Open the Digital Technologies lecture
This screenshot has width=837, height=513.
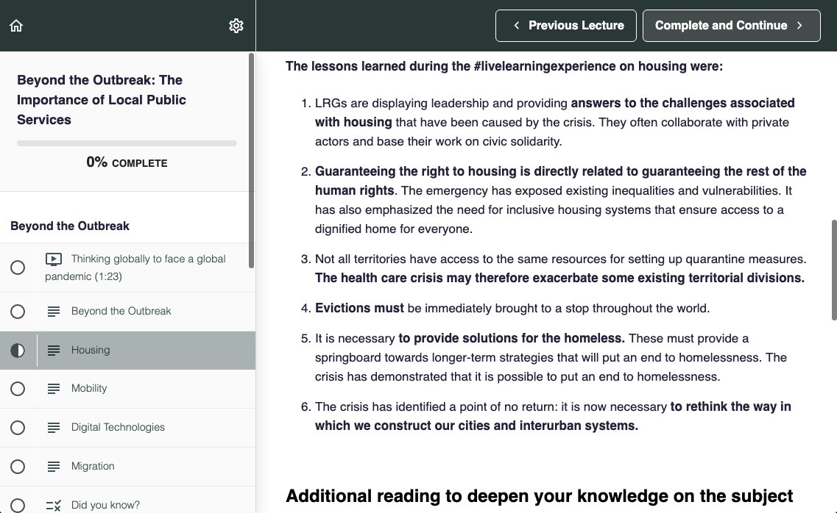click(127, 428)
